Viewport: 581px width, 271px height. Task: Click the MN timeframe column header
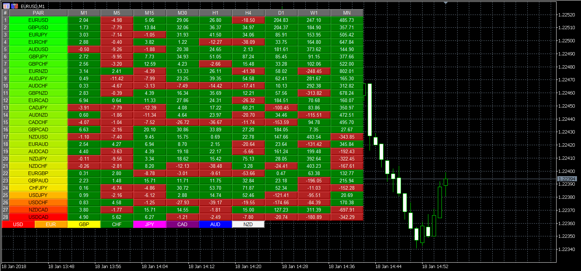pos(347,13)
